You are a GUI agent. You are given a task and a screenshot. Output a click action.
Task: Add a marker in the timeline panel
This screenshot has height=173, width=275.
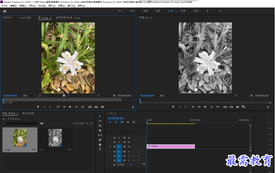click(x=128, y=122)
